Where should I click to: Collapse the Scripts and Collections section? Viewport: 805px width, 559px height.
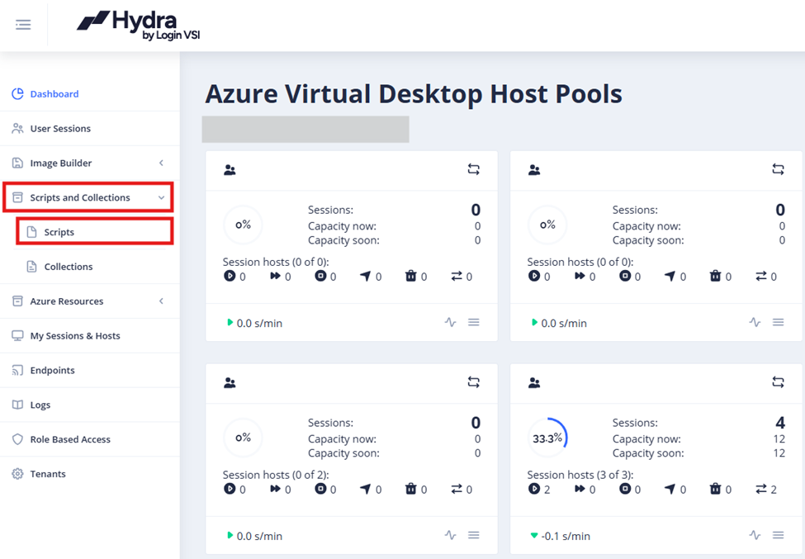(162, 198)
